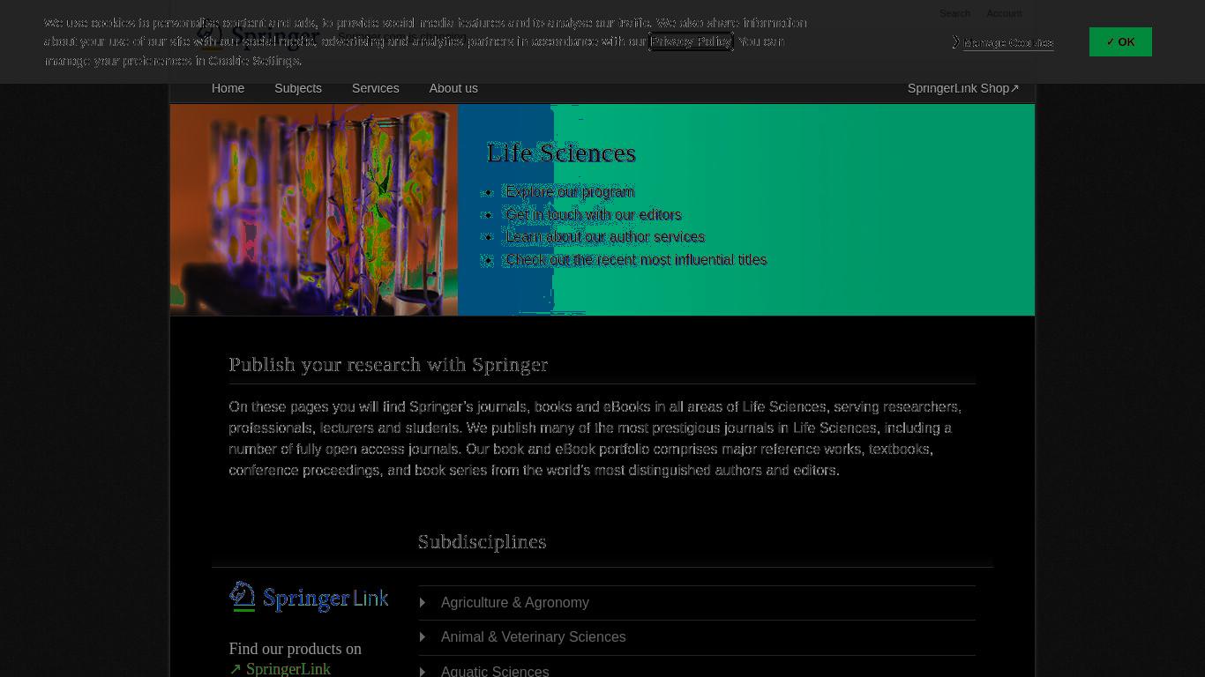Click the Springer logo in header

tap(258, 37)
